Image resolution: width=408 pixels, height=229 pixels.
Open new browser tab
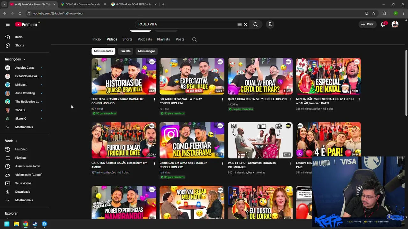click(x=163, y=4)
